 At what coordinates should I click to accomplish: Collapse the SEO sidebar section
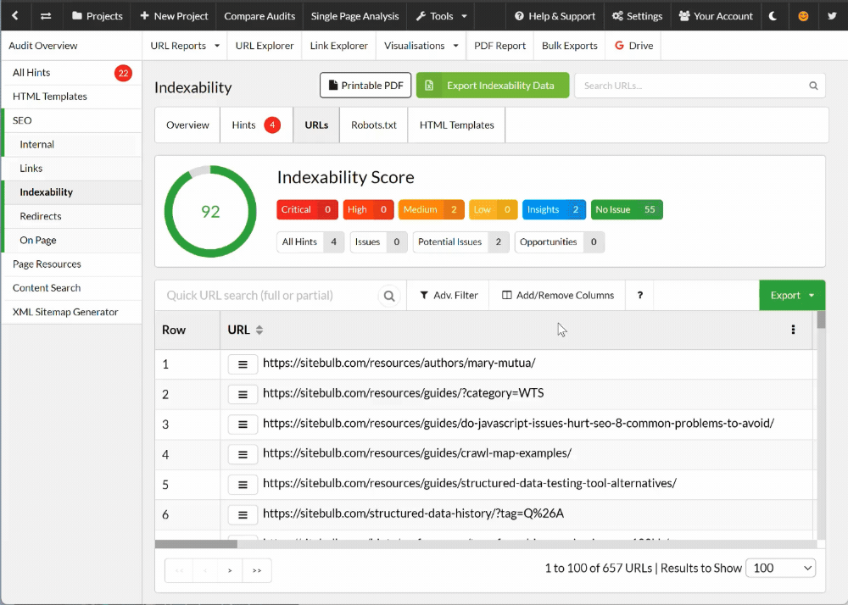click(72, 120)
